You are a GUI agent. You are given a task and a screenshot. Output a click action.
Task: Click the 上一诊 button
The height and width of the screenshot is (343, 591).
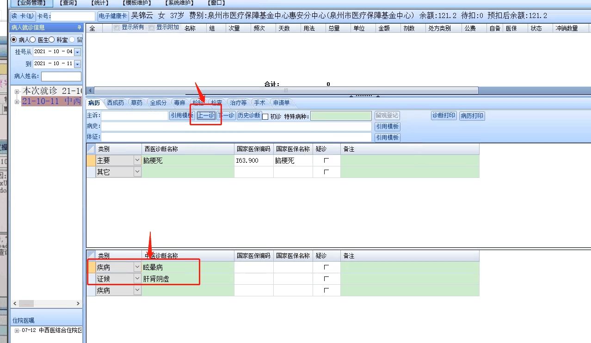206,116
